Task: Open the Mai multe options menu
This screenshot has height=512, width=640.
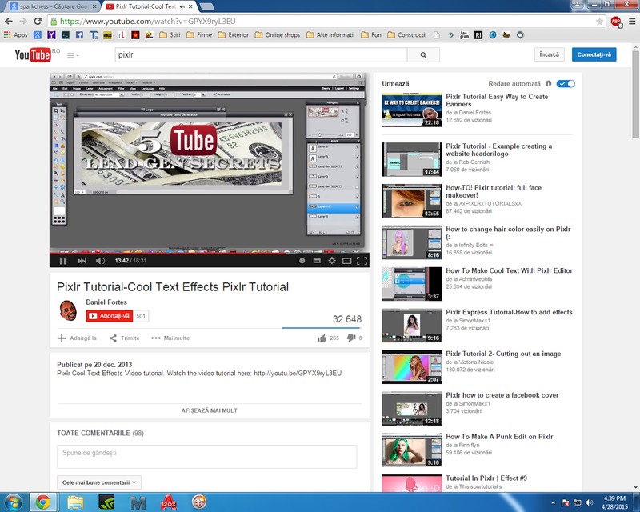Action: coord(170,338)
